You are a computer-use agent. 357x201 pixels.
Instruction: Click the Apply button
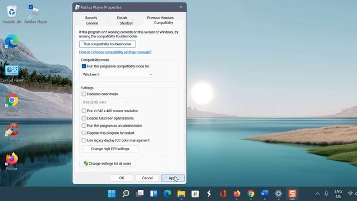[173, 178]
